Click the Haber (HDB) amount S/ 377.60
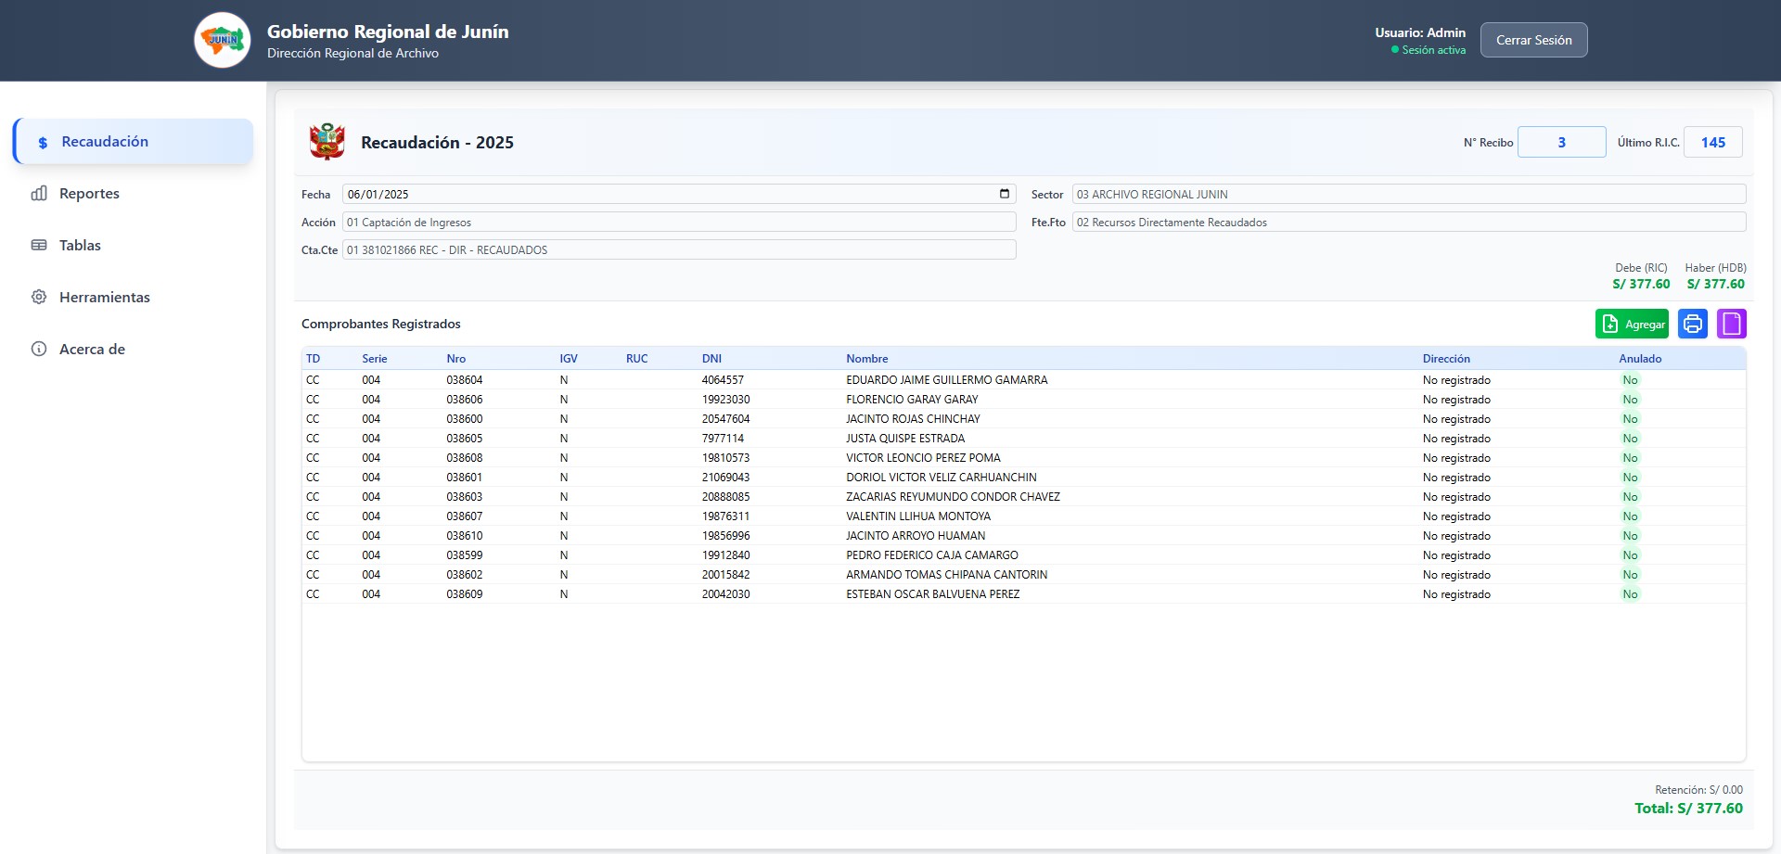This screenshot has height=854, width=1781. pos(1715,285)
